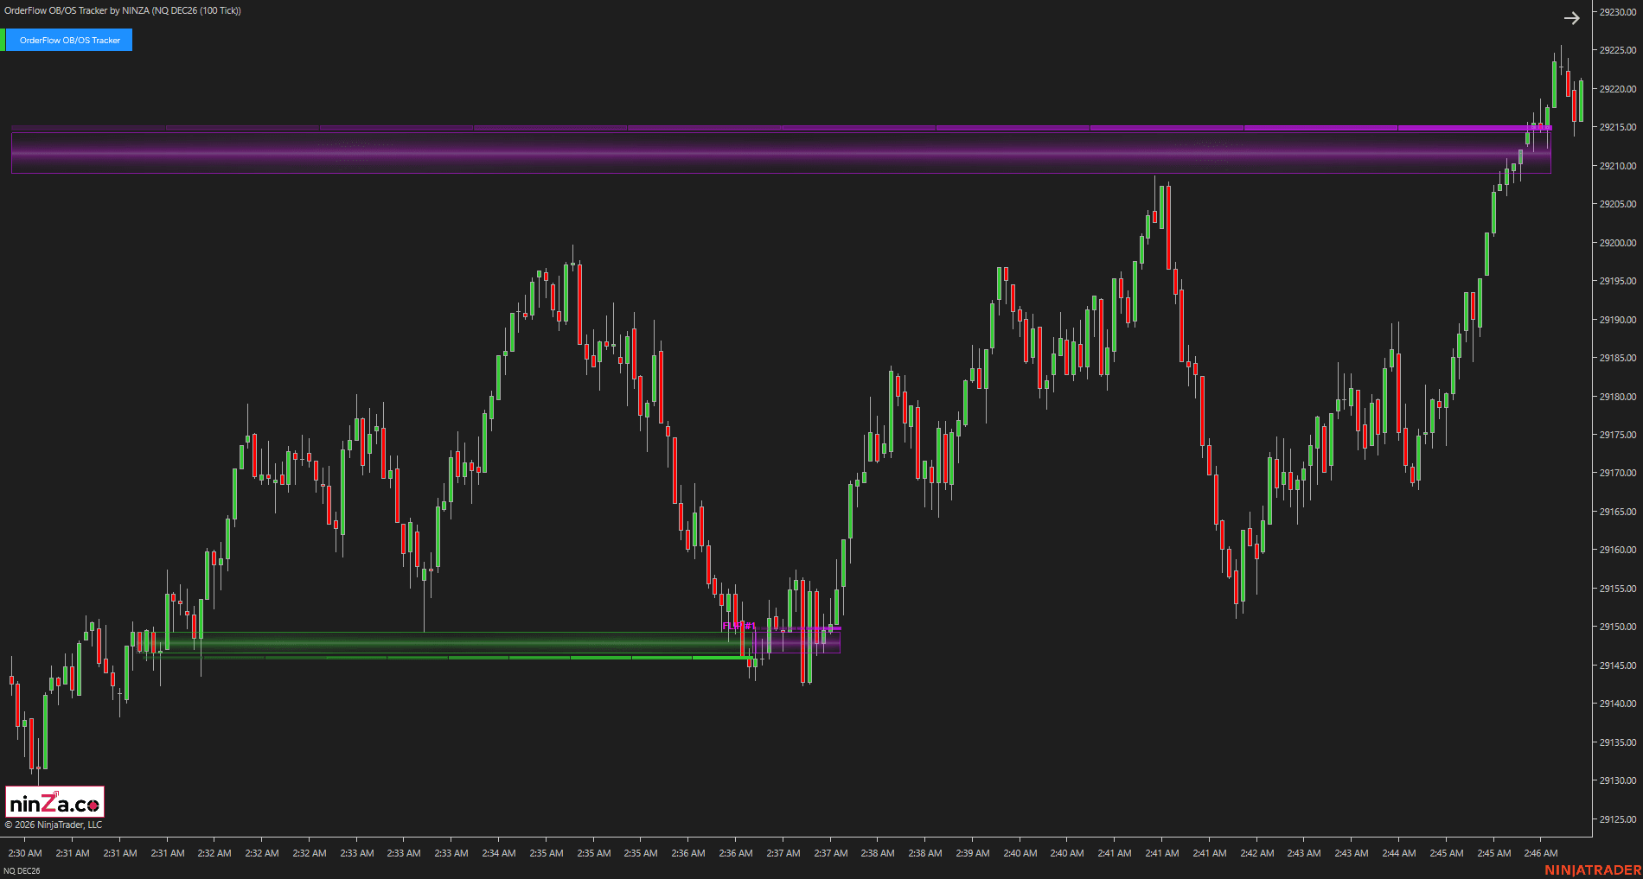Click the magenta FLIP #1 marker label
This screenshot has width=1643, height=879.
point(738,626)
